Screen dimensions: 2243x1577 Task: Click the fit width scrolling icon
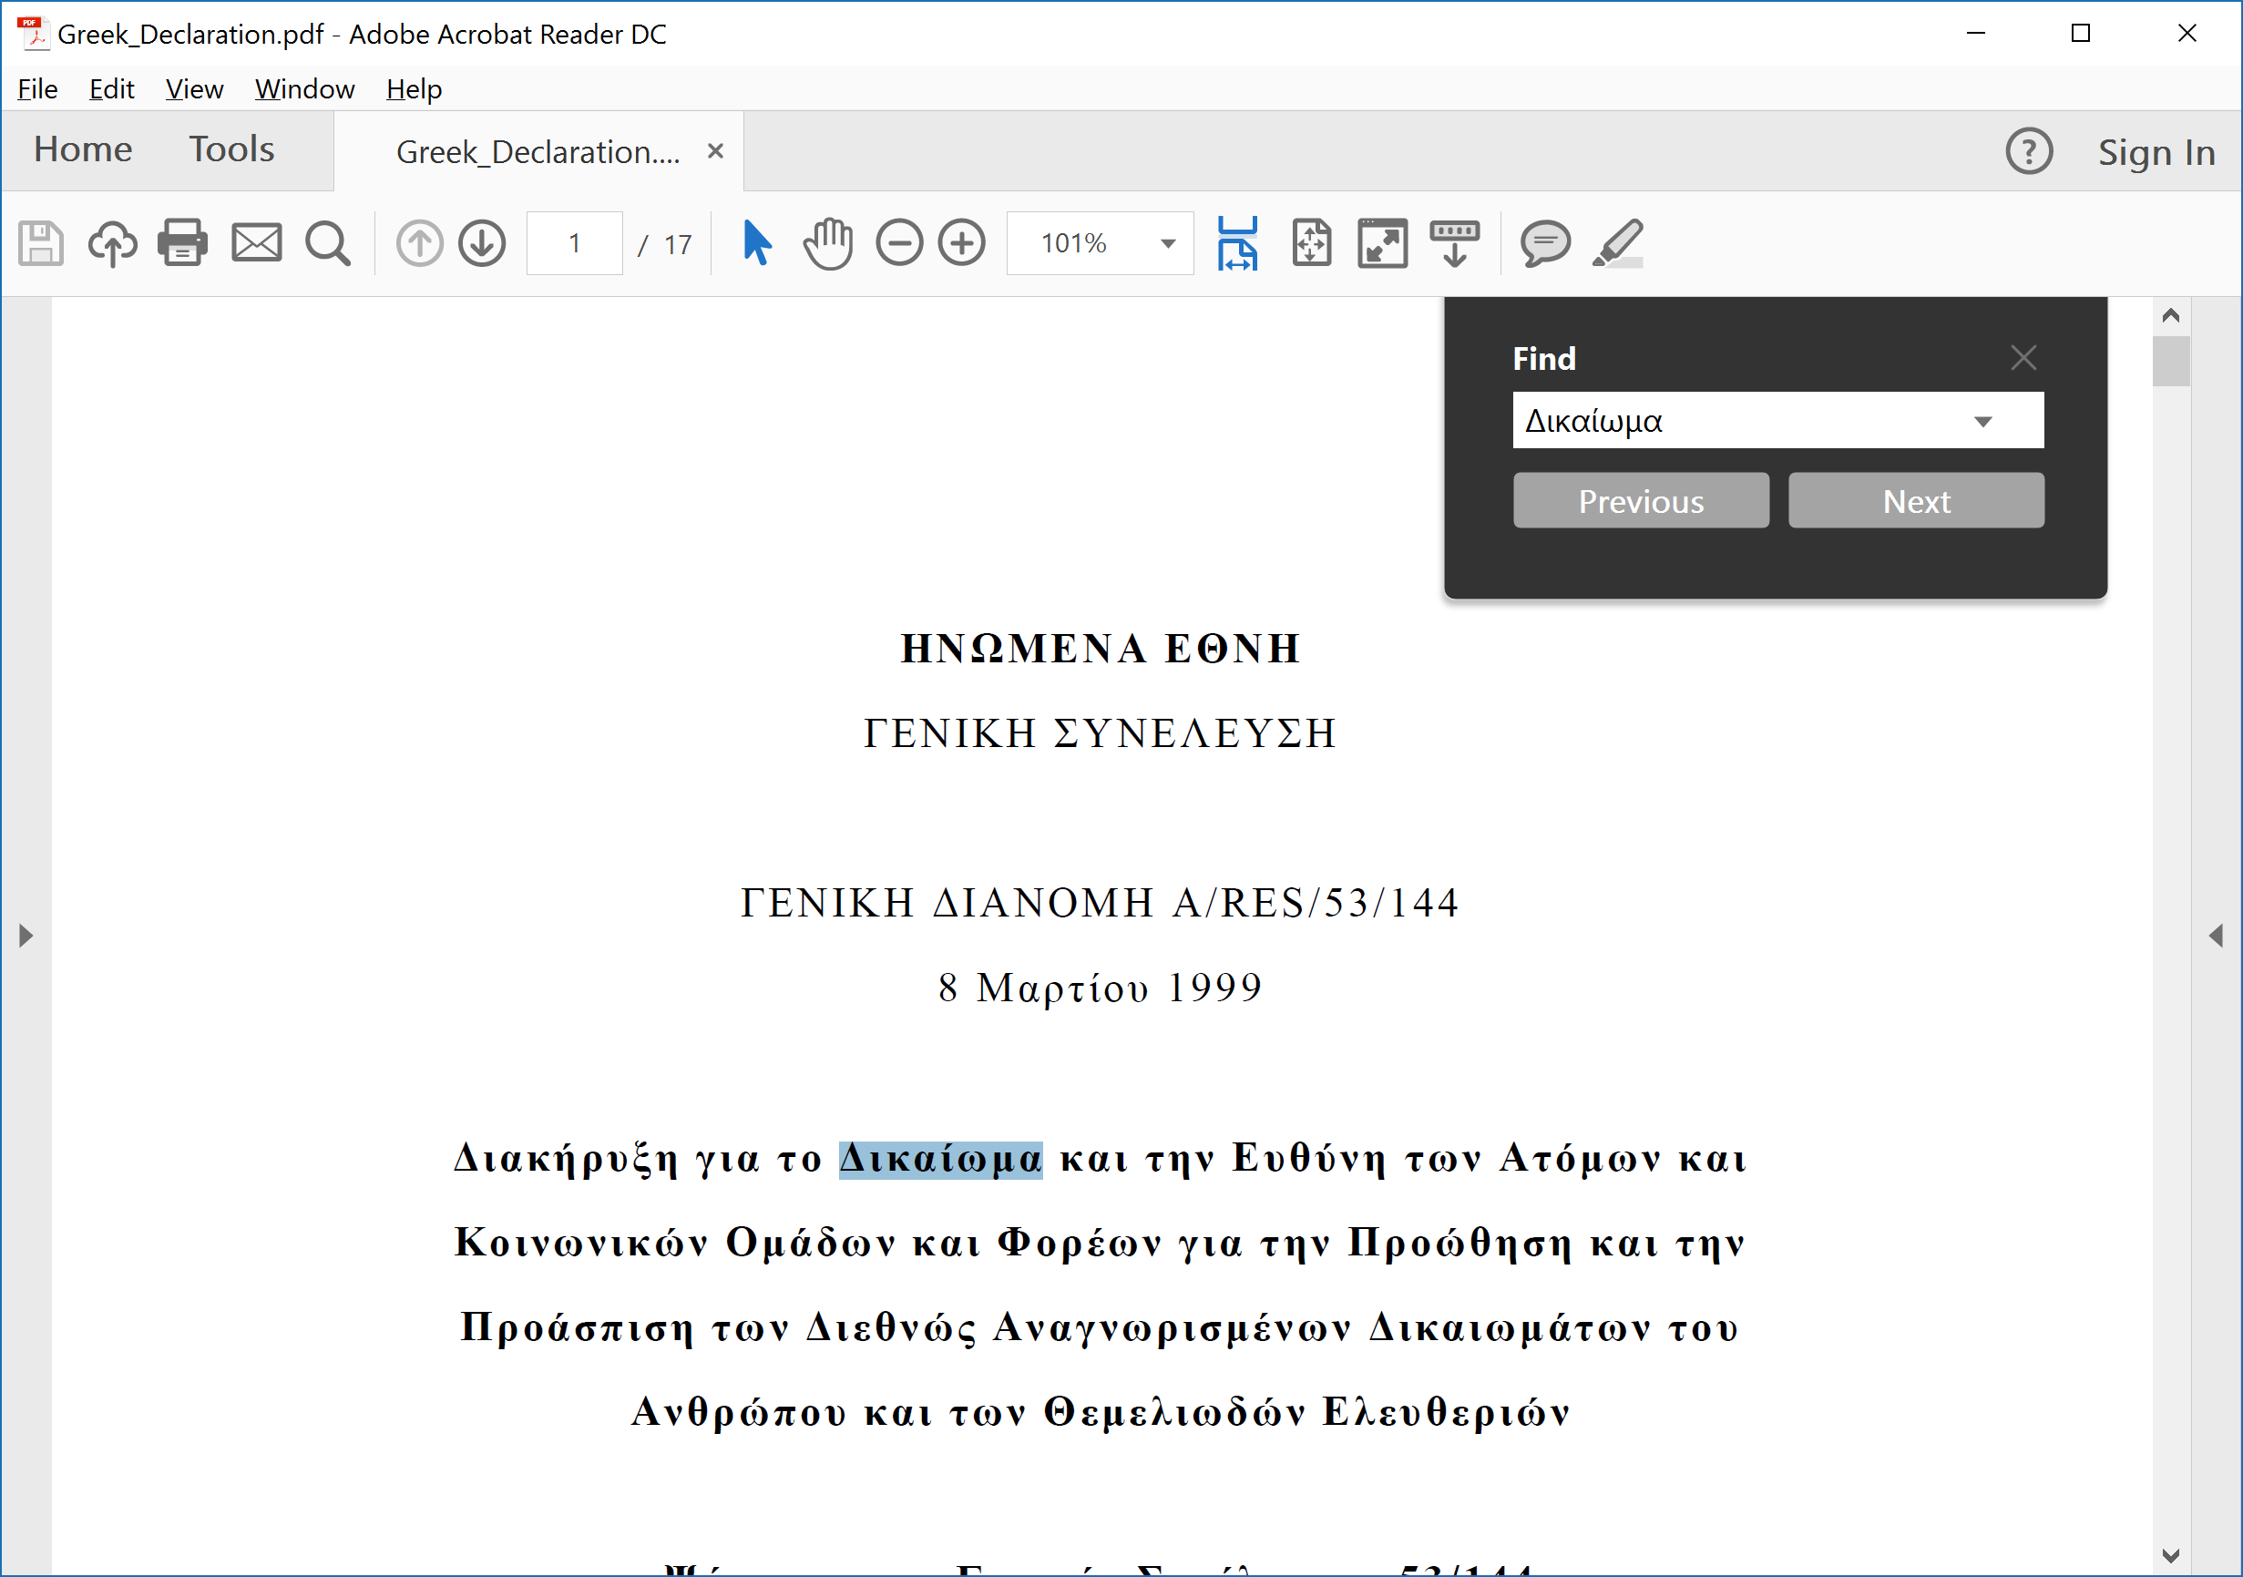tap(1237, 243)
